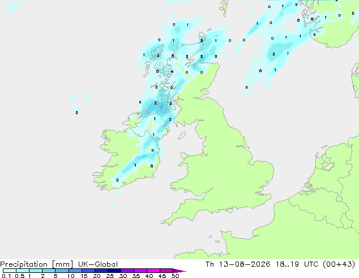Click the '0.1' legend scale label

(x=6, y=276)
